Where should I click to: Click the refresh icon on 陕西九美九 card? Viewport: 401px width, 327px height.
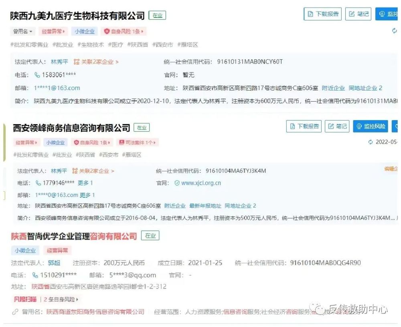394,31
